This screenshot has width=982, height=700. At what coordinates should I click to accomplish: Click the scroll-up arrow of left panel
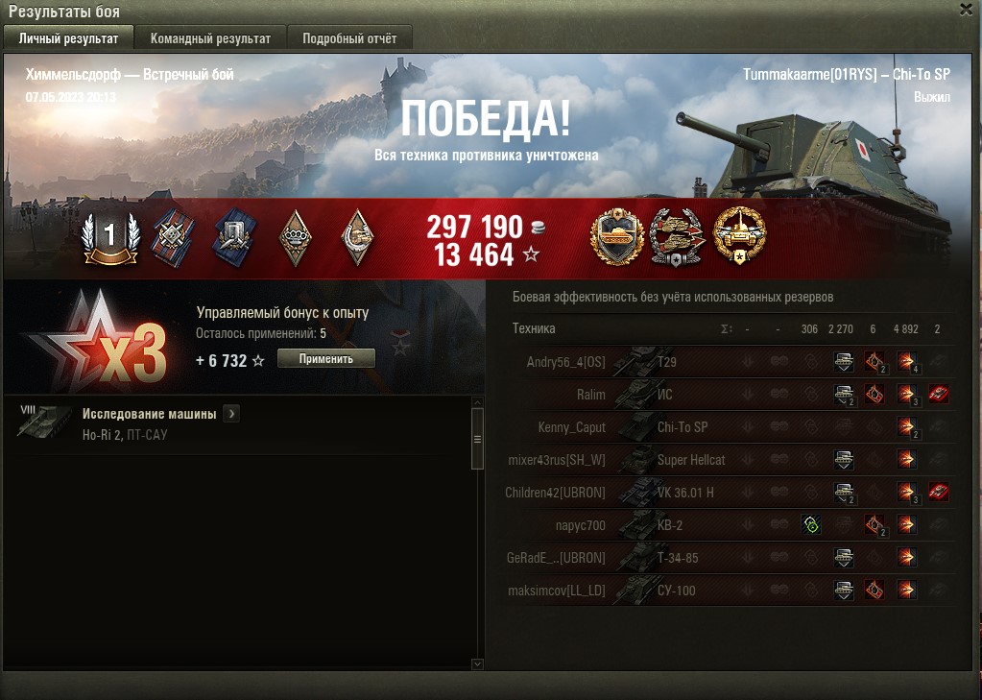(477, 402)
